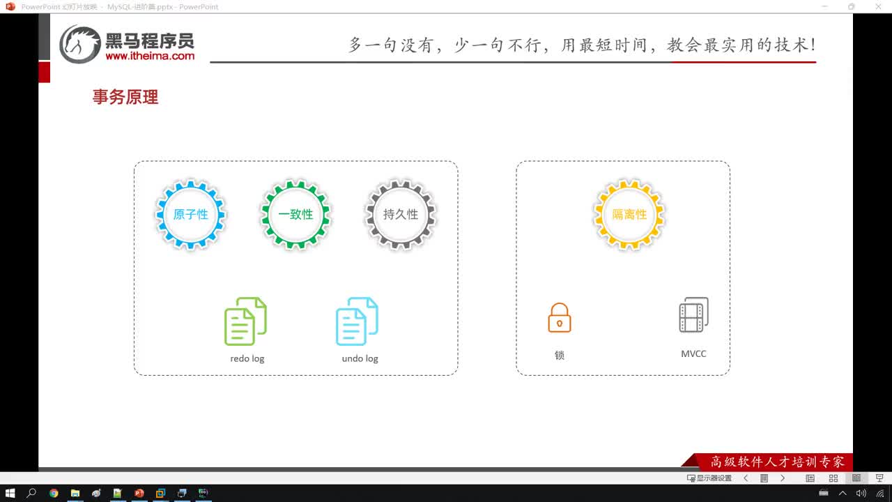Click the input keyboard tray icon
892x502 pixels.
[x=824, y=493]
